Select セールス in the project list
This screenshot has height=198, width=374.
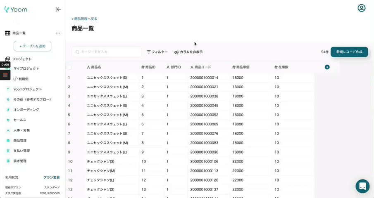(x=19, y=120)
